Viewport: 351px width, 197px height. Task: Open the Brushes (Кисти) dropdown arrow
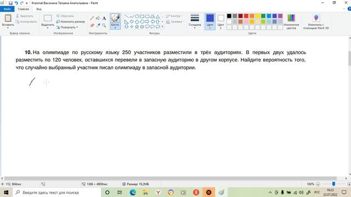coord(115,28)
